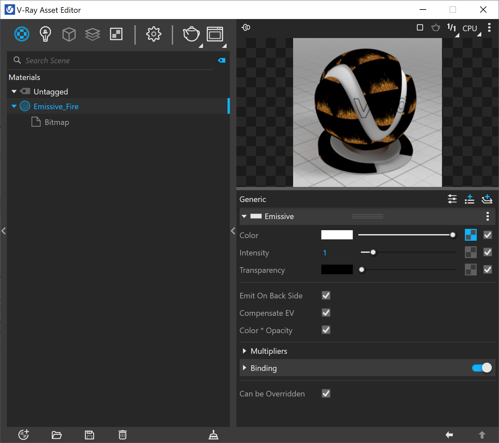
Task: Open the Materials category tab
Action: pyautogui.click(x=22, y=34)
